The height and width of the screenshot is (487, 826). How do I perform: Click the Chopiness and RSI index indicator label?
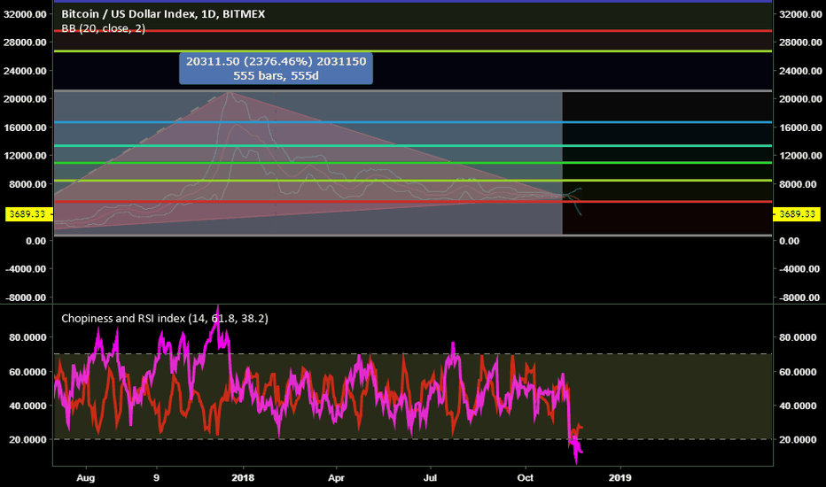(164, 319)
